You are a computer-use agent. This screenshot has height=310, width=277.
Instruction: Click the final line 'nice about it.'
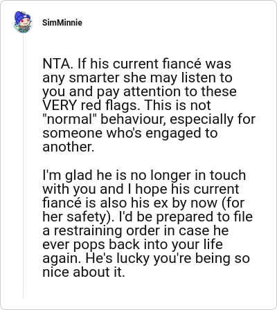pos(84,272)
